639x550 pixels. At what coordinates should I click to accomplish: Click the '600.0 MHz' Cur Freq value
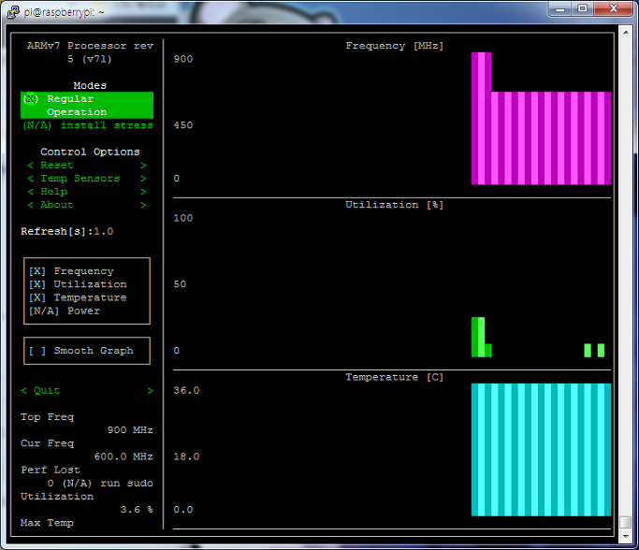tap(123, 456)
